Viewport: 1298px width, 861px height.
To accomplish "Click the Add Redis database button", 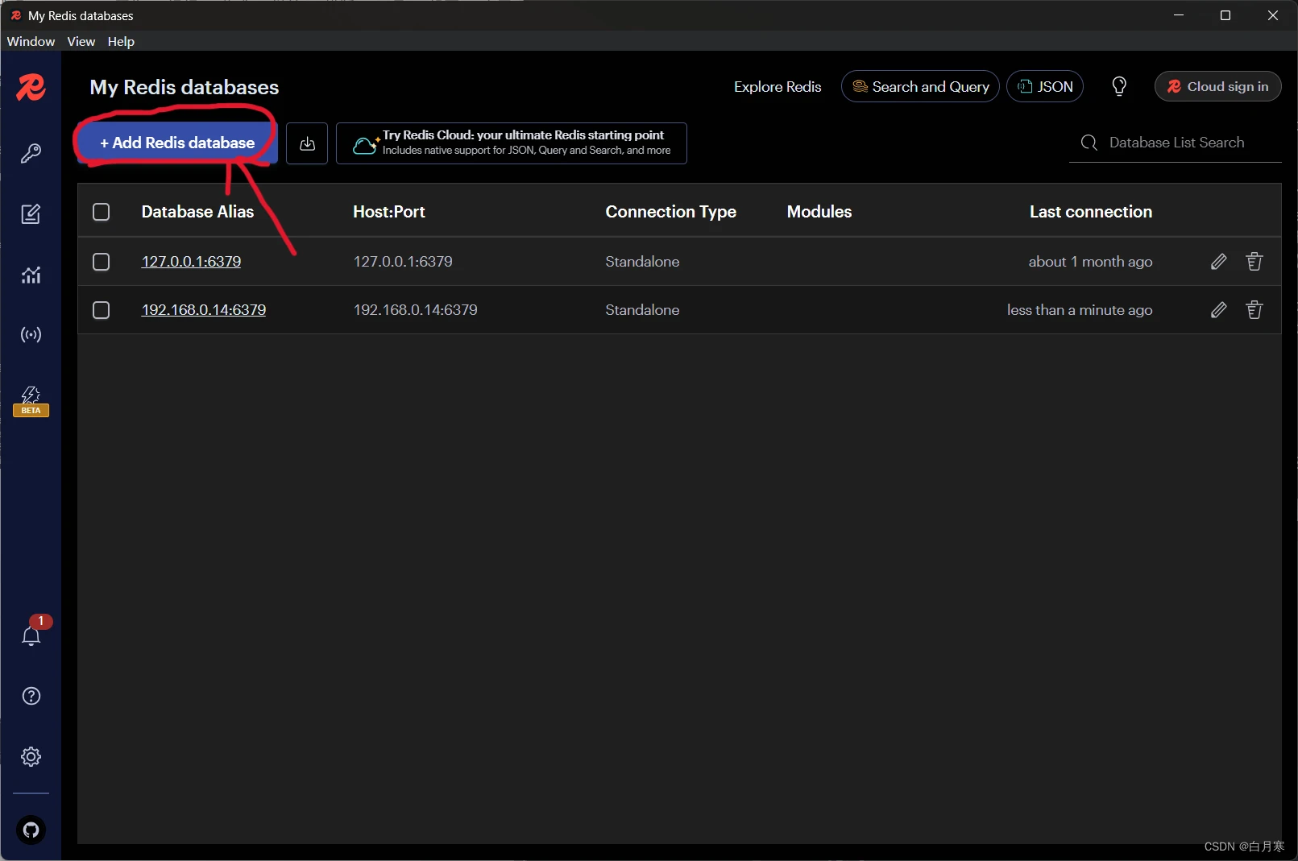I will (x=177, y=143).
